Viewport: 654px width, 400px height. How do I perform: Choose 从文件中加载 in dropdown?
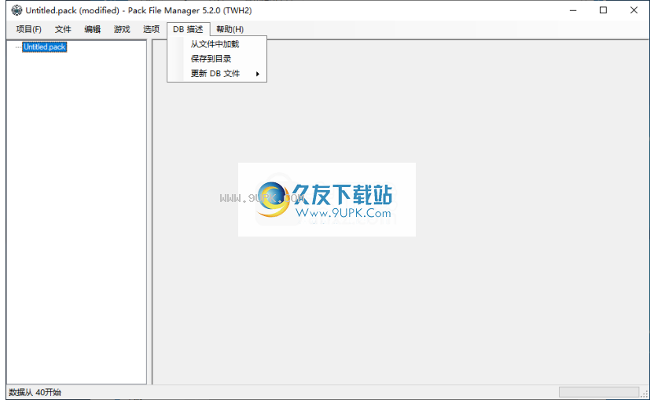coord(217,44)
